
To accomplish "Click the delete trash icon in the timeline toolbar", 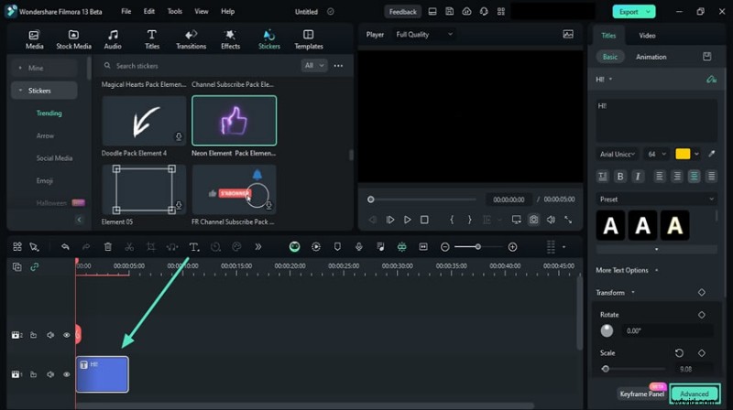I will point(108,247).
